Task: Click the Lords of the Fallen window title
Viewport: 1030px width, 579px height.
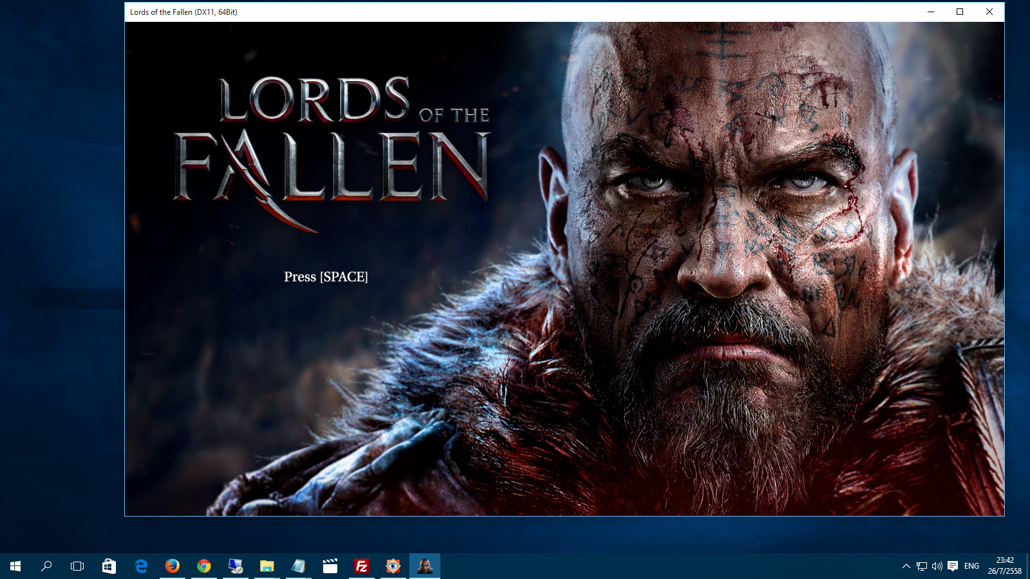Action: pyautogui.click(x=183, y=12)
